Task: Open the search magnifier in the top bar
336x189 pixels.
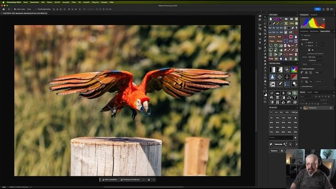Action: click(x=323, y=9)
